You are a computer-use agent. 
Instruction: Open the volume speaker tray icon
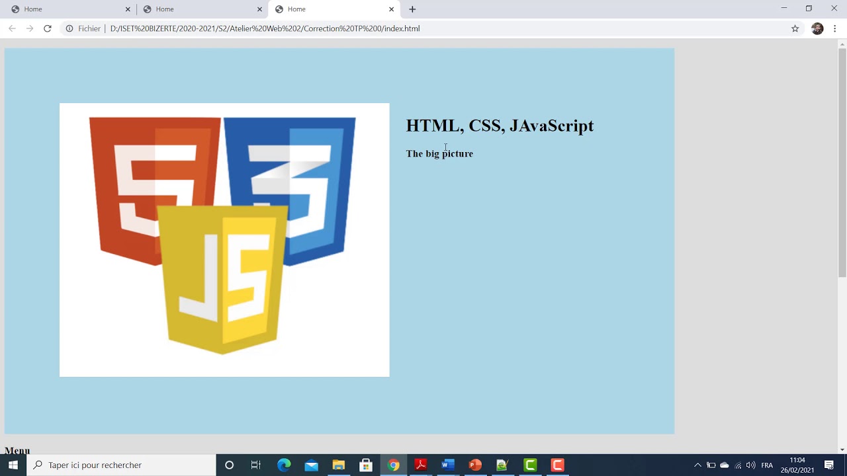[x=750, y=465]
